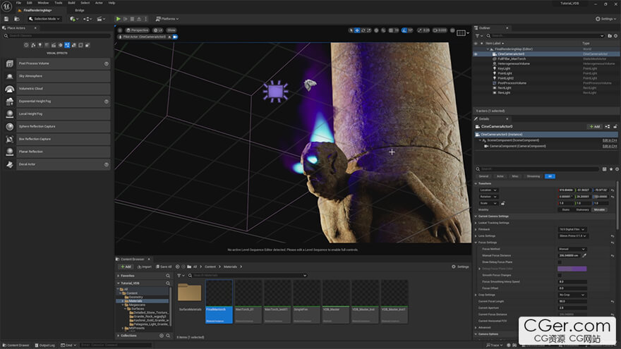Toggle the viewport layout maximize icon
Screen dimensions: 621x349
click(x=461, y=33)
